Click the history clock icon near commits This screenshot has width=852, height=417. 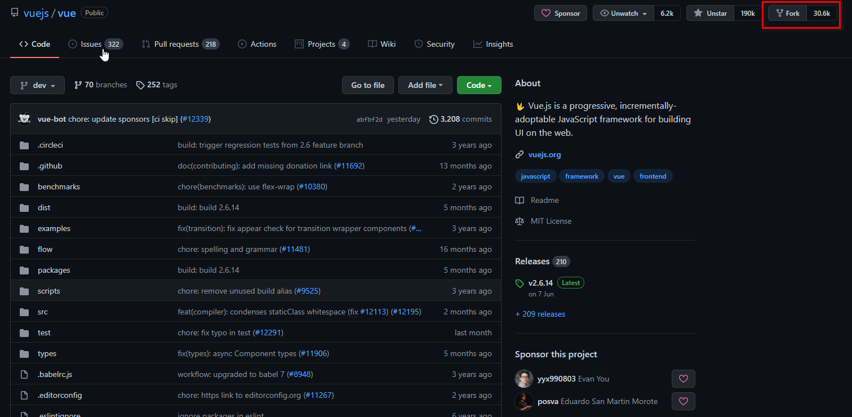pos(433,119)
